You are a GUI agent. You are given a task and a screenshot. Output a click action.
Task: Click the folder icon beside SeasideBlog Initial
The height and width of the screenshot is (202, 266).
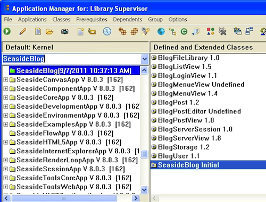154,165
